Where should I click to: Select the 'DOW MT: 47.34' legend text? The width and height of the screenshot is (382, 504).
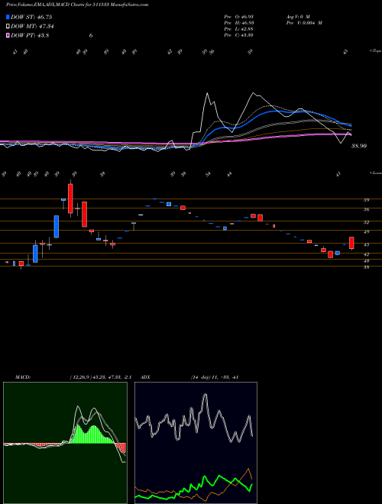pos(32,27)
